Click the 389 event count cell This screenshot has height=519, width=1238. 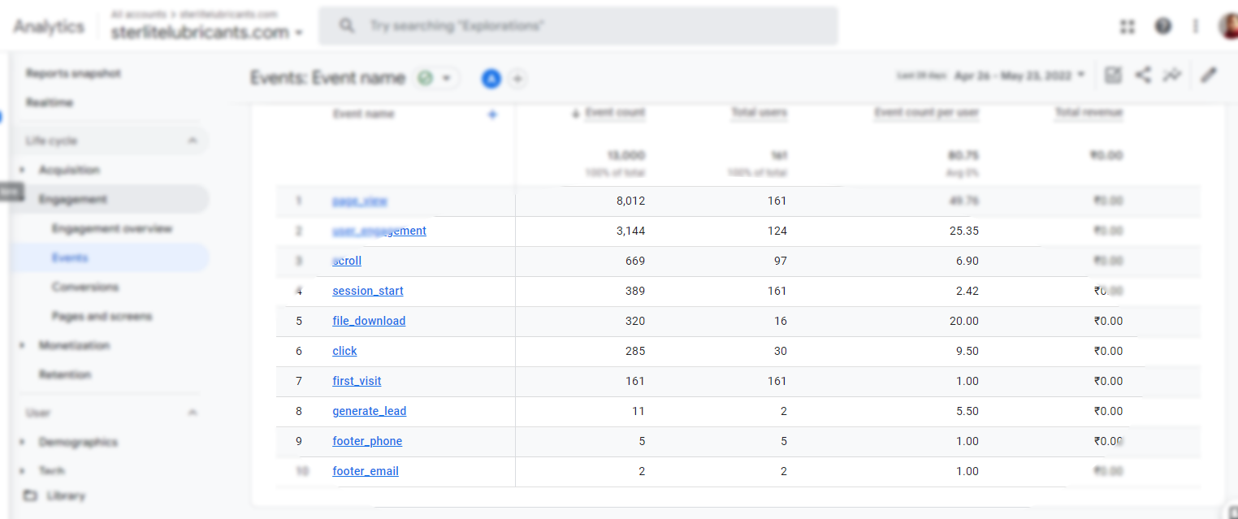(634, 291)
